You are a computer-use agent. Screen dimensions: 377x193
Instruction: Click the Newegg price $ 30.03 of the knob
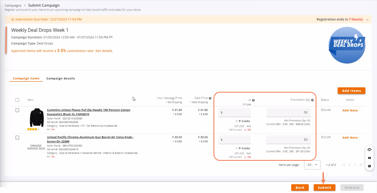[177, 137]
